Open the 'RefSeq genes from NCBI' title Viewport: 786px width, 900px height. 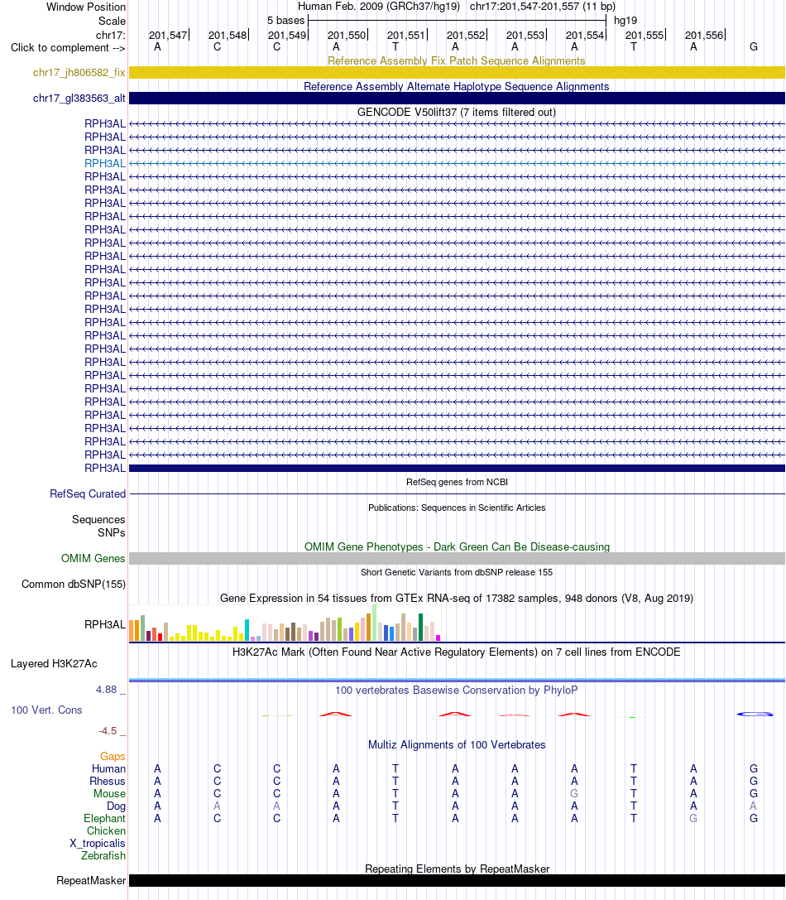[457, 482]
